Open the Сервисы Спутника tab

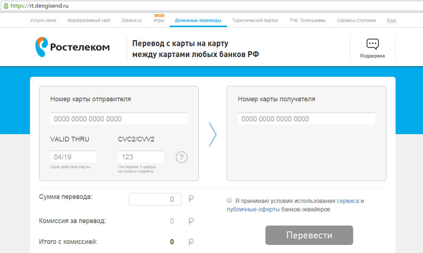pyautogui.click(x=356, y=20)
